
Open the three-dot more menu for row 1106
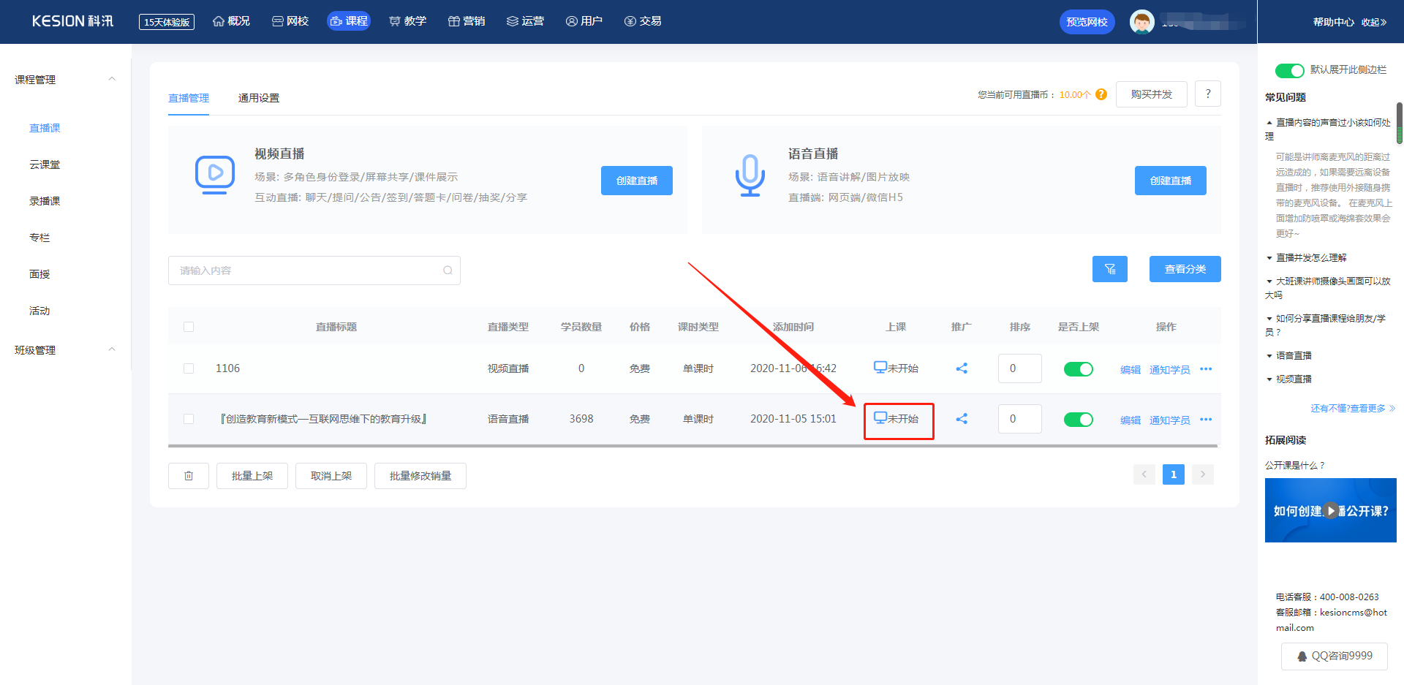point(1206,369)
